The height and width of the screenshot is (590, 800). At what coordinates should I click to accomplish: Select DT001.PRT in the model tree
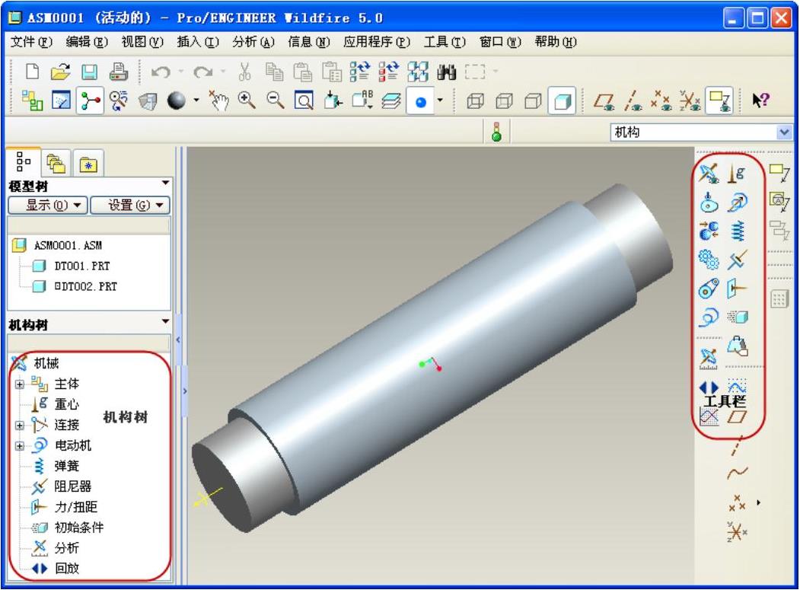75,266
